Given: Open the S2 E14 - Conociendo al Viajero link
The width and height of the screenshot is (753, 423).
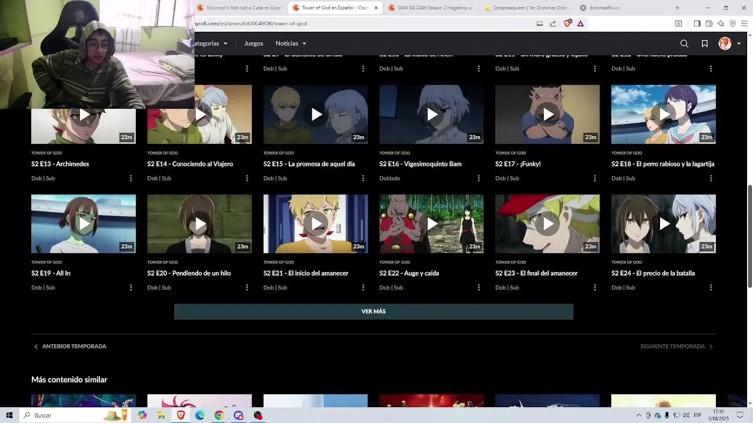Looking at the screenshot, I should pyautogui.click(x=190, y=164).
